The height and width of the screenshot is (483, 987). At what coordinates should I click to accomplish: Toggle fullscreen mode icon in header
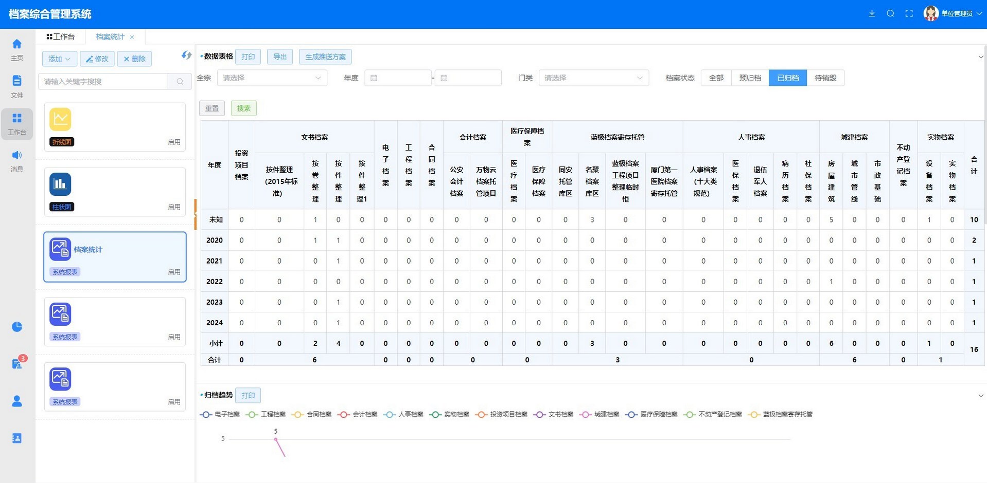909,14
